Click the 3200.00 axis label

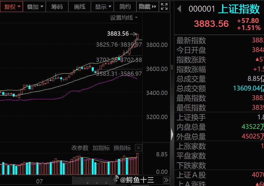(157, 117)
